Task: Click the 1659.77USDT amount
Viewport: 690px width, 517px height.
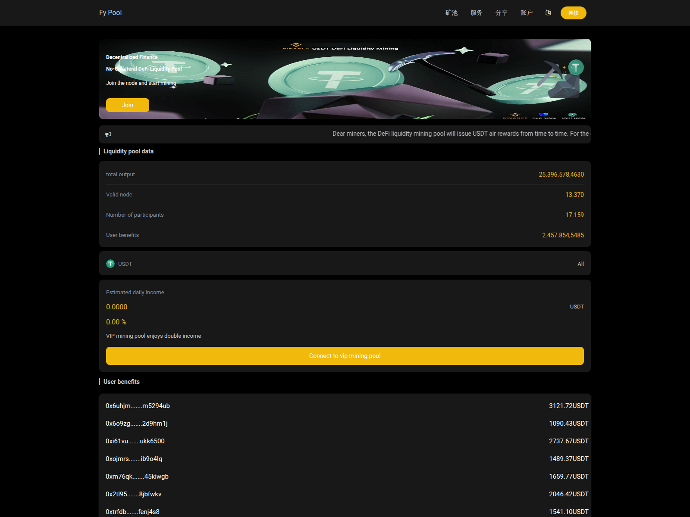Action: click(x=568, y=477)
